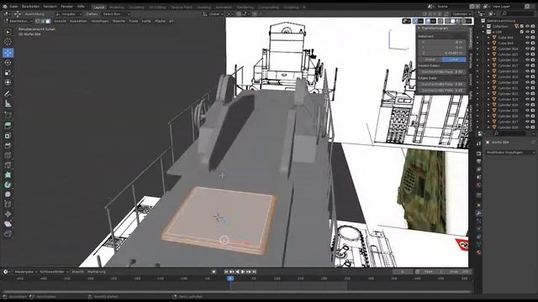This screenshot has width=538, height=302.
Task: Open the Datei menu
Action: tap(13, 7)
